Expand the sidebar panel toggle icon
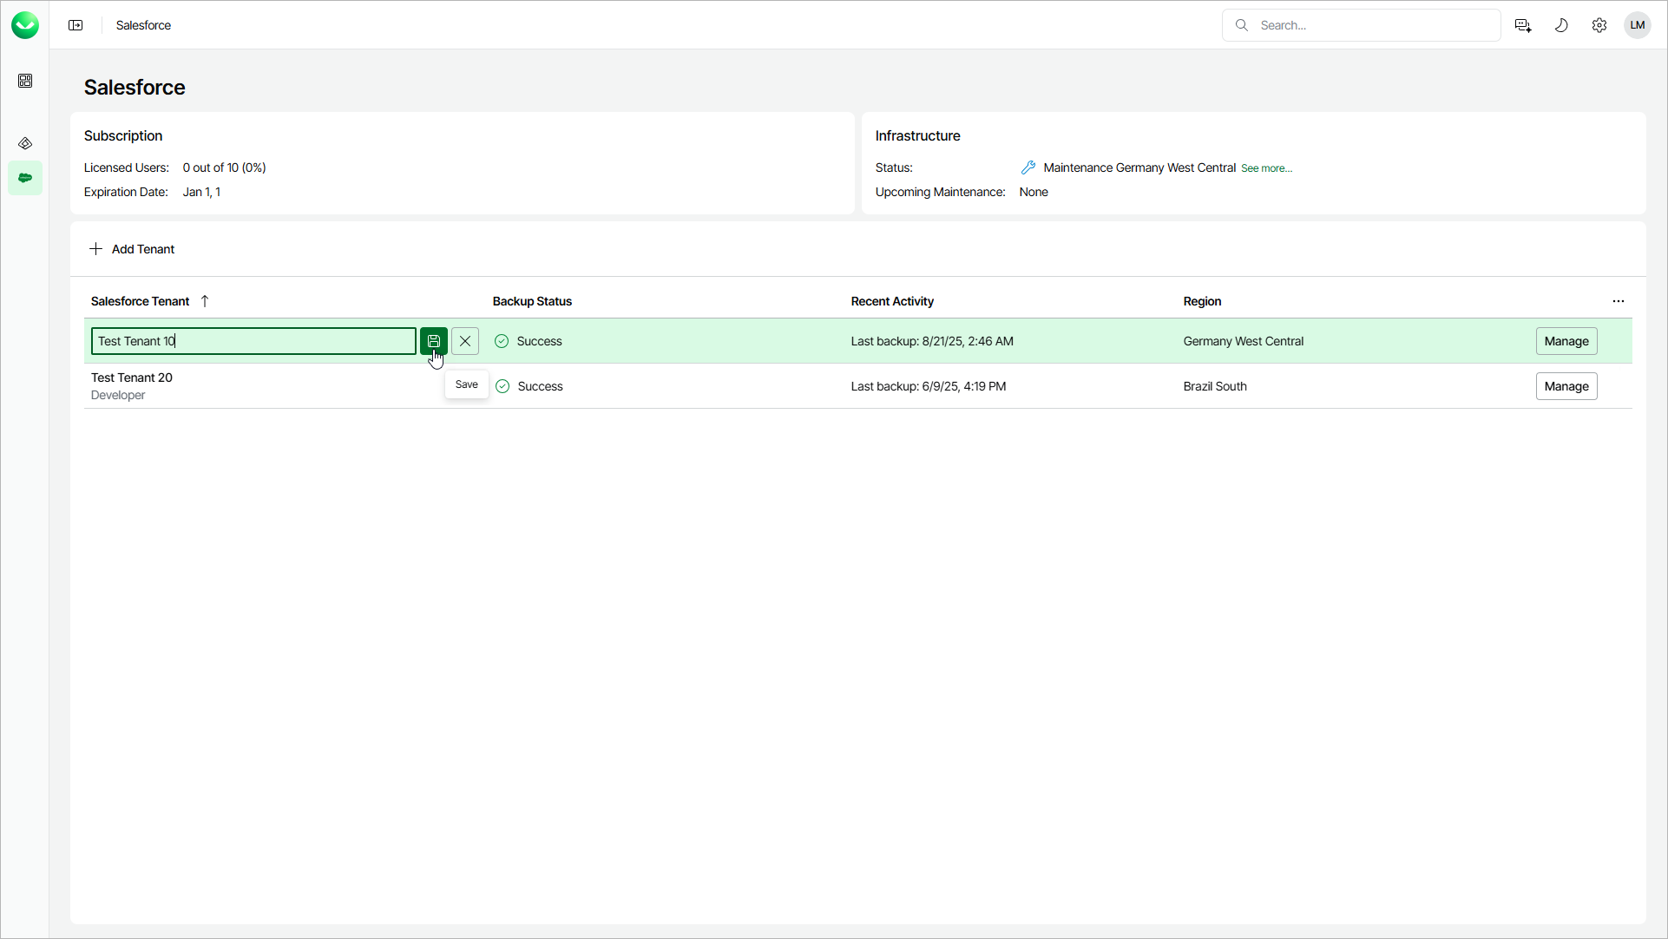The width and height of the screenshot is (1668, 939). (x=76, y=25)
